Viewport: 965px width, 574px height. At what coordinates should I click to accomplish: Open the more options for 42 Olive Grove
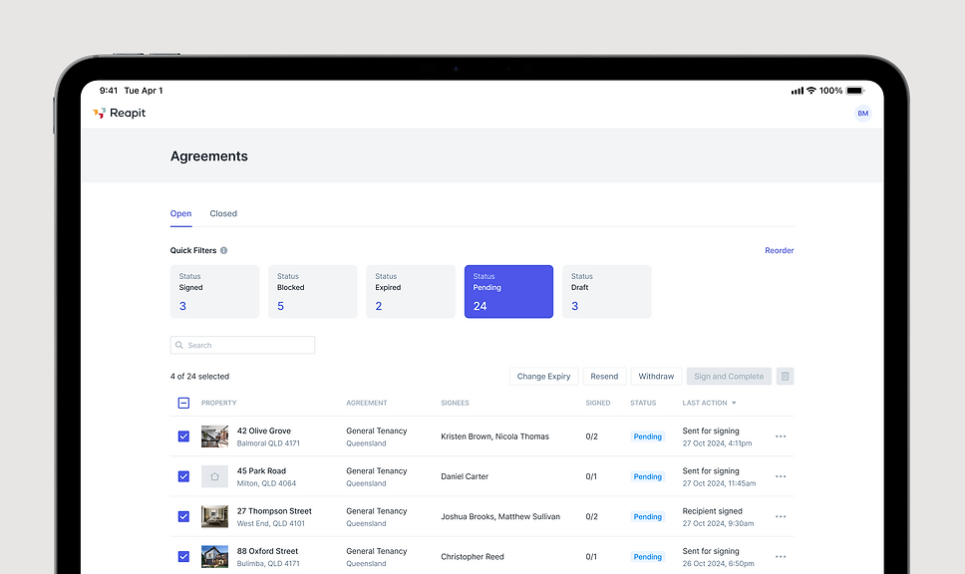781,436
